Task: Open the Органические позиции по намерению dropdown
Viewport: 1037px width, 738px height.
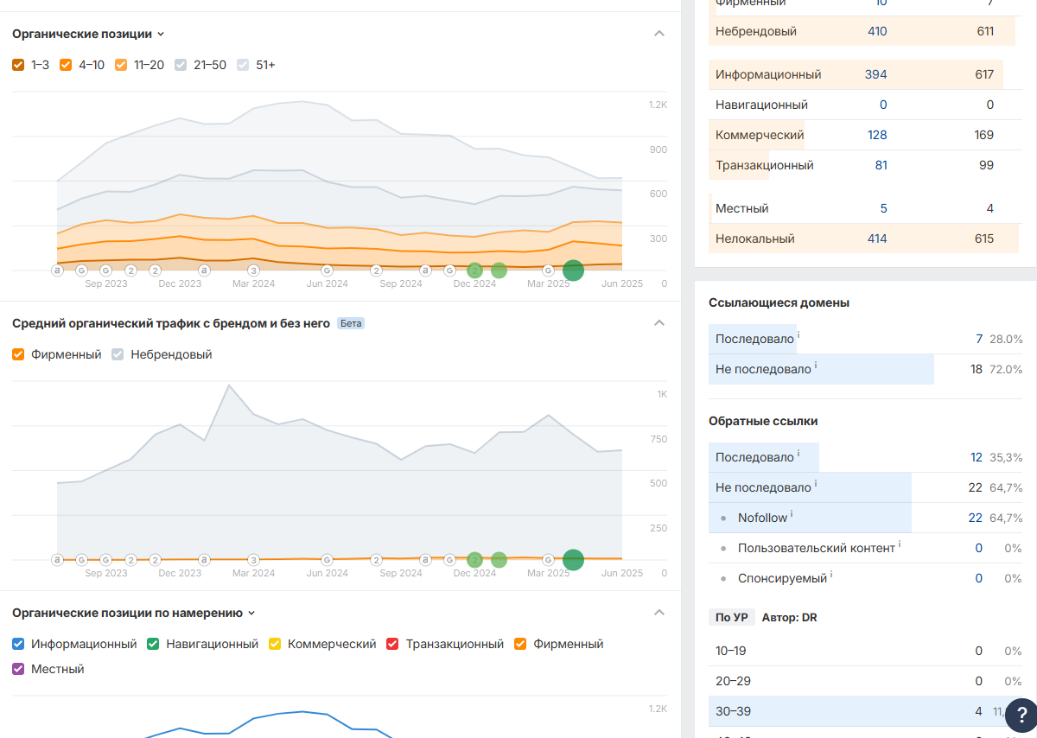Action: point(134,613)
